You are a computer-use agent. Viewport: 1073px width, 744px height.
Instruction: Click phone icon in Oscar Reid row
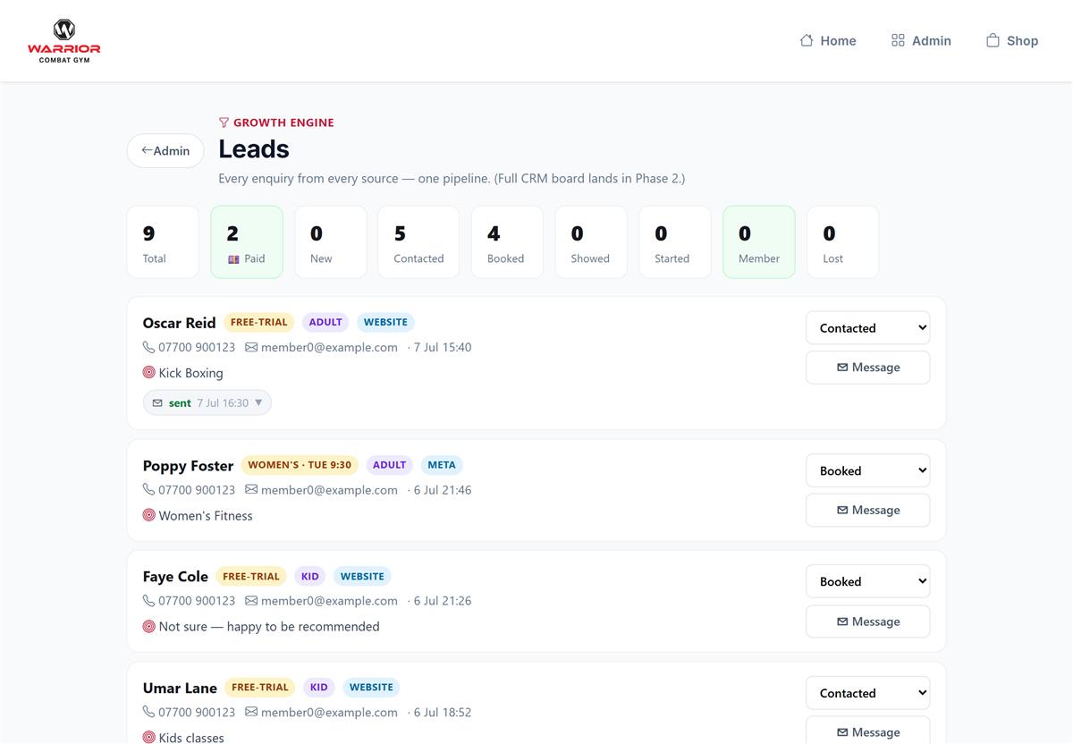148,347
